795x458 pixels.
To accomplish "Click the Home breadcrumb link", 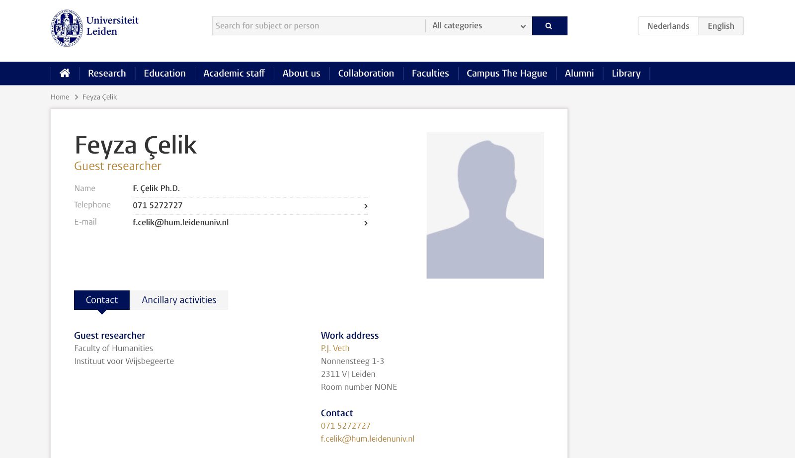I will tap(60, 97).
